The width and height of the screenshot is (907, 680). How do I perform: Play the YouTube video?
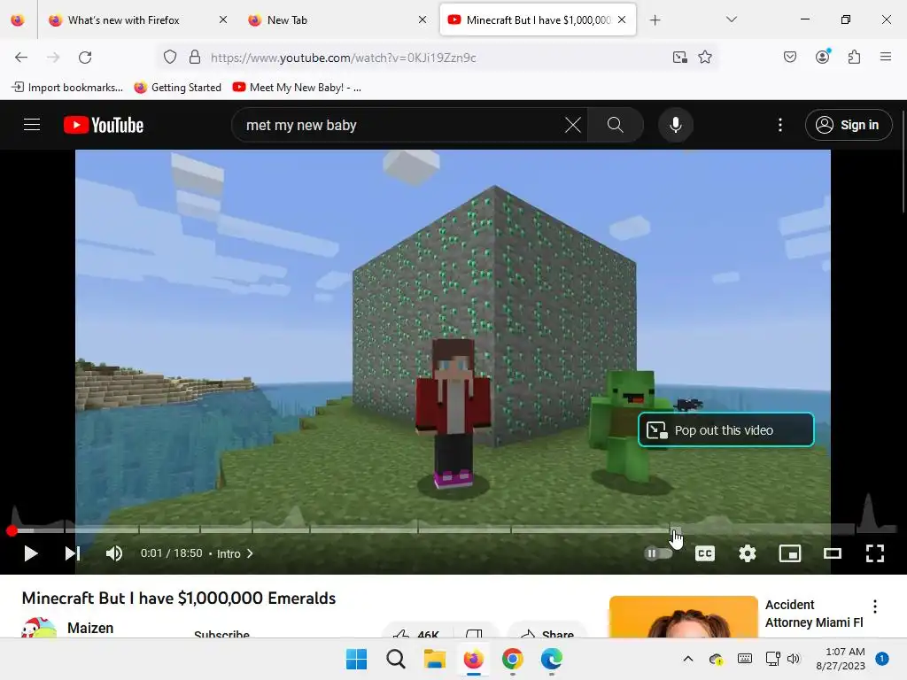point(31,553)
